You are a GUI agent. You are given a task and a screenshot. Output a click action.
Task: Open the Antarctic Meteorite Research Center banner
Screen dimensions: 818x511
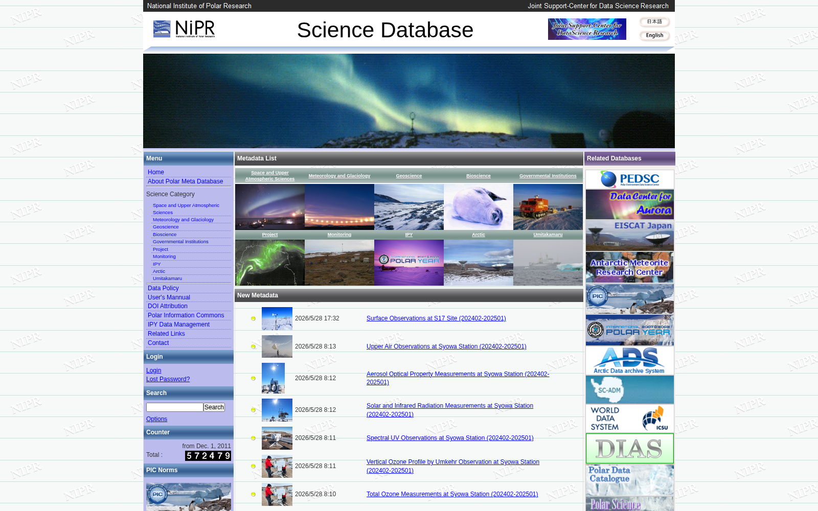point(630,267)
